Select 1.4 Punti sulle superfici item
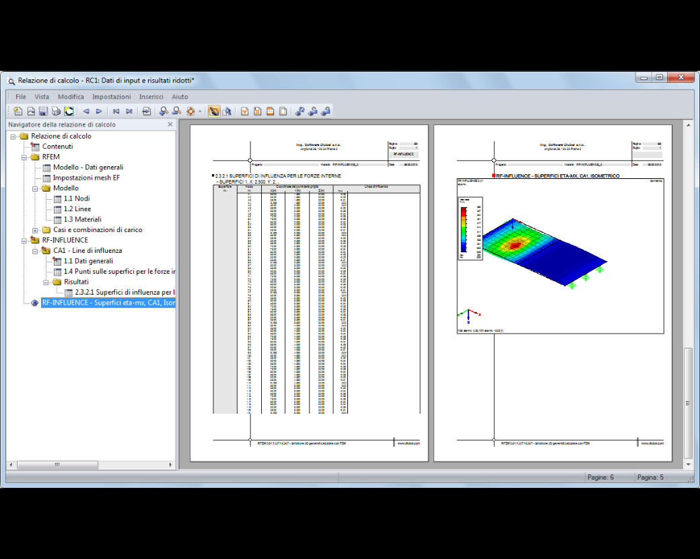This screenshot has width=700, height=559. (x=119, y=271)
